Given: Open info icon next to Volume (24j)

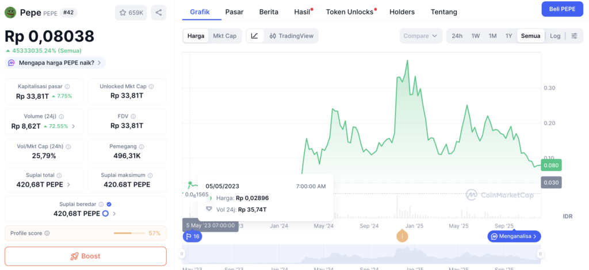Looking at the screenshot, I should tap(61, 117).
